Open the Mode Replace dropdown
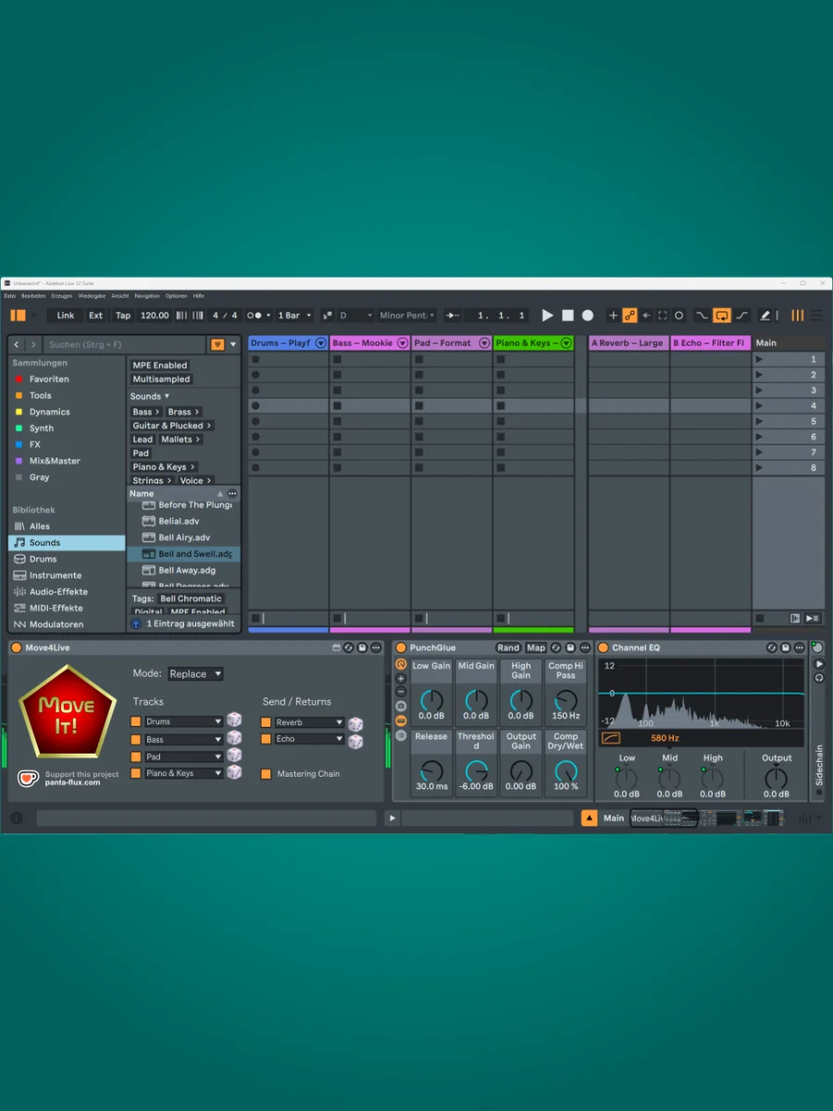 point(195,674)
